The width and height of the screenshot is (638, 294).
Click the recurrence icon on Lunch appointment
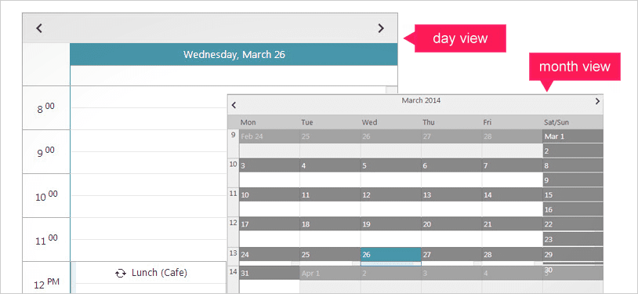point(121,274)
